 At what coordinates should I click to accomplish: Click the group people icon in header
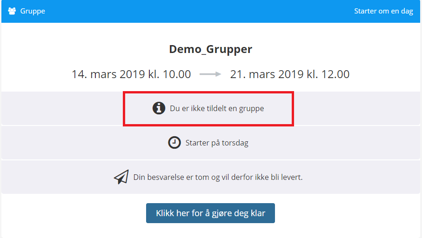[x=12, y=11]
